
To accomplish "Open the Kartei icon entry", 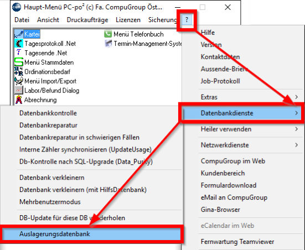I will coord(19,34).
